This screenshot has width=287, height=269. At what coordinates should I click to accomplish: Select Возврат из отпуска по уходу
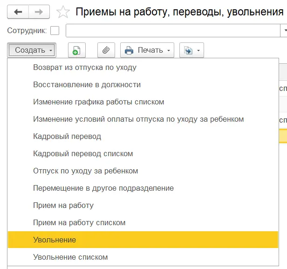[x=85, y=67]
